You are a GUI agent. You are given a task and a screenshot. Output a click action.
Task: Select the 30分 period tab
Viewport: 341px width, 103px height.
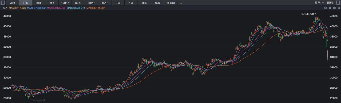[91, 3]
